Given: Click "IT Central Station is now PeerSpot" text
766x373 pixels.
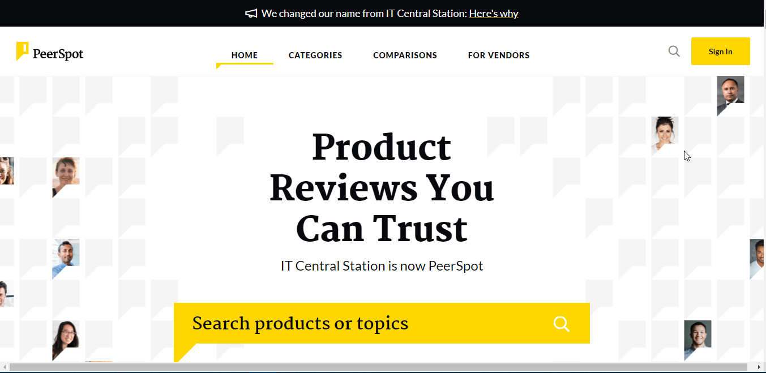Looking at the screenshot, I should tap(382, 265).
